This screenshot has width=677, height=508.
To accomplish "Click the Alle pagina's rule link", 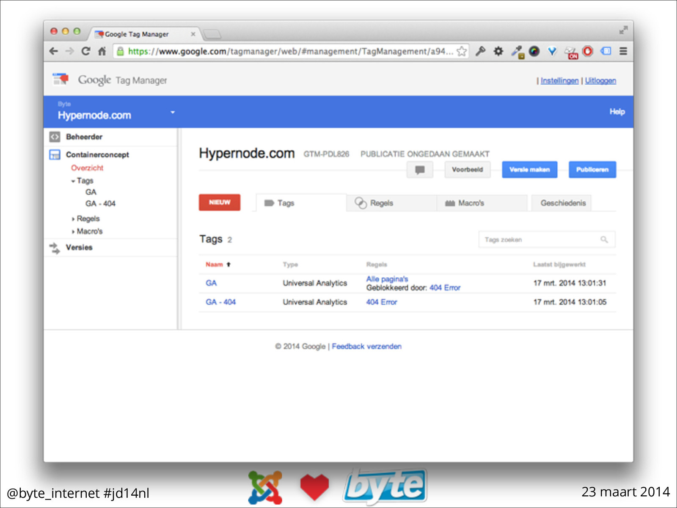I will 387,279.
